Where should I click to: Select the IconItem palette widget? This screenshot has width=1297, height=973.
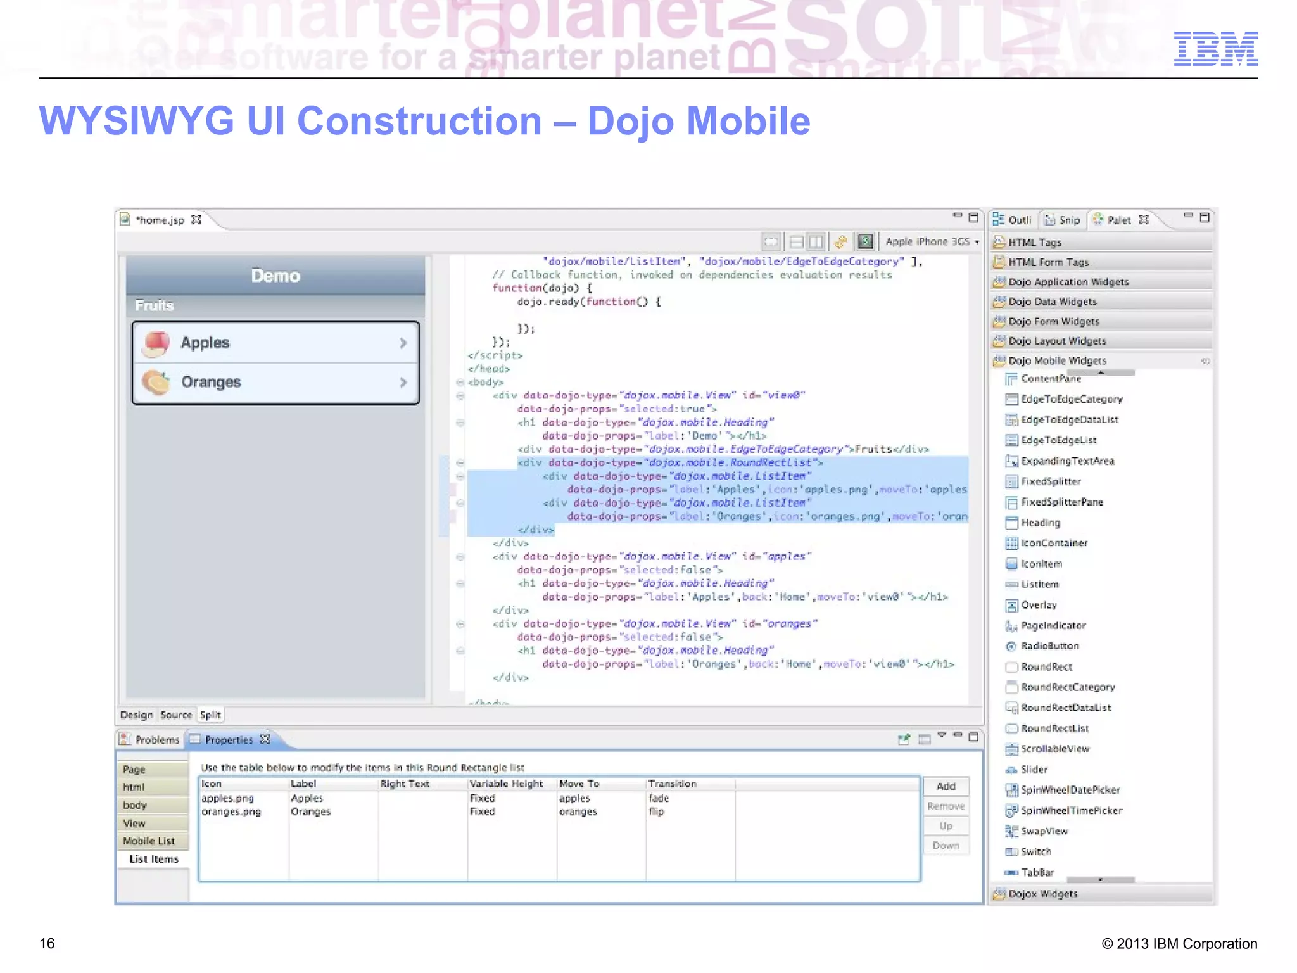[x=1034, y=564]
